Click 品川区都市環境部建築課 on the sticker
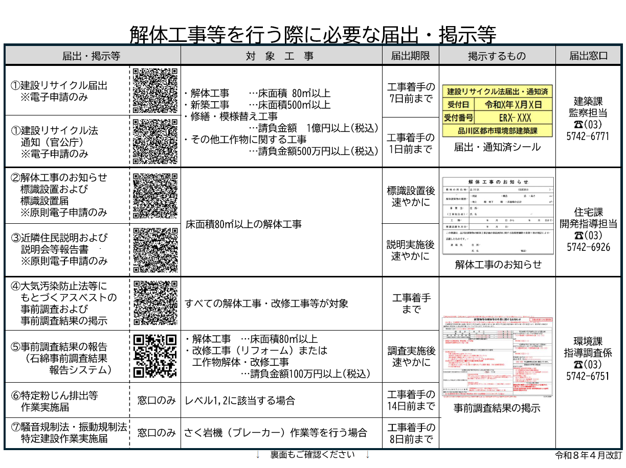Viewport: 626px width, 468px height. pyautogui.click(x=497, y=131)
